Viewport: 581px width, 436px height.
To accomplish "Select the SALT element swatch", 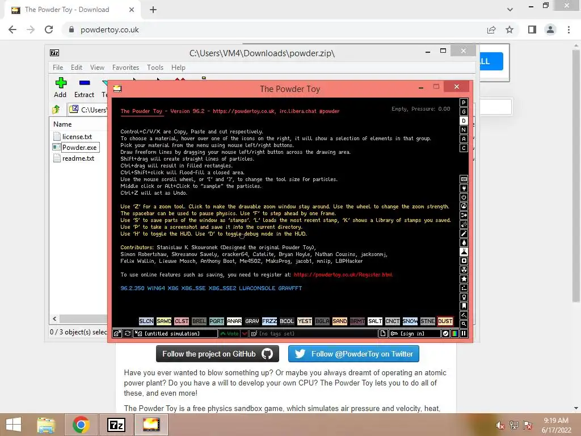I will pos(374,321).
